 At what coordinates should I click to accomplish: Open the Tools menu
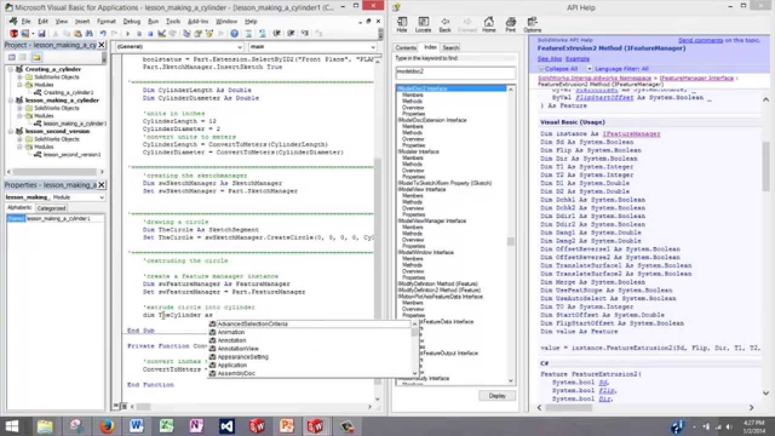tap(173, 21)
